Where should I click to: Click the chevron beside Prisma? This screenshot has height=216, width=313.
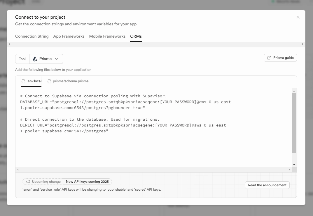[57, 59]
